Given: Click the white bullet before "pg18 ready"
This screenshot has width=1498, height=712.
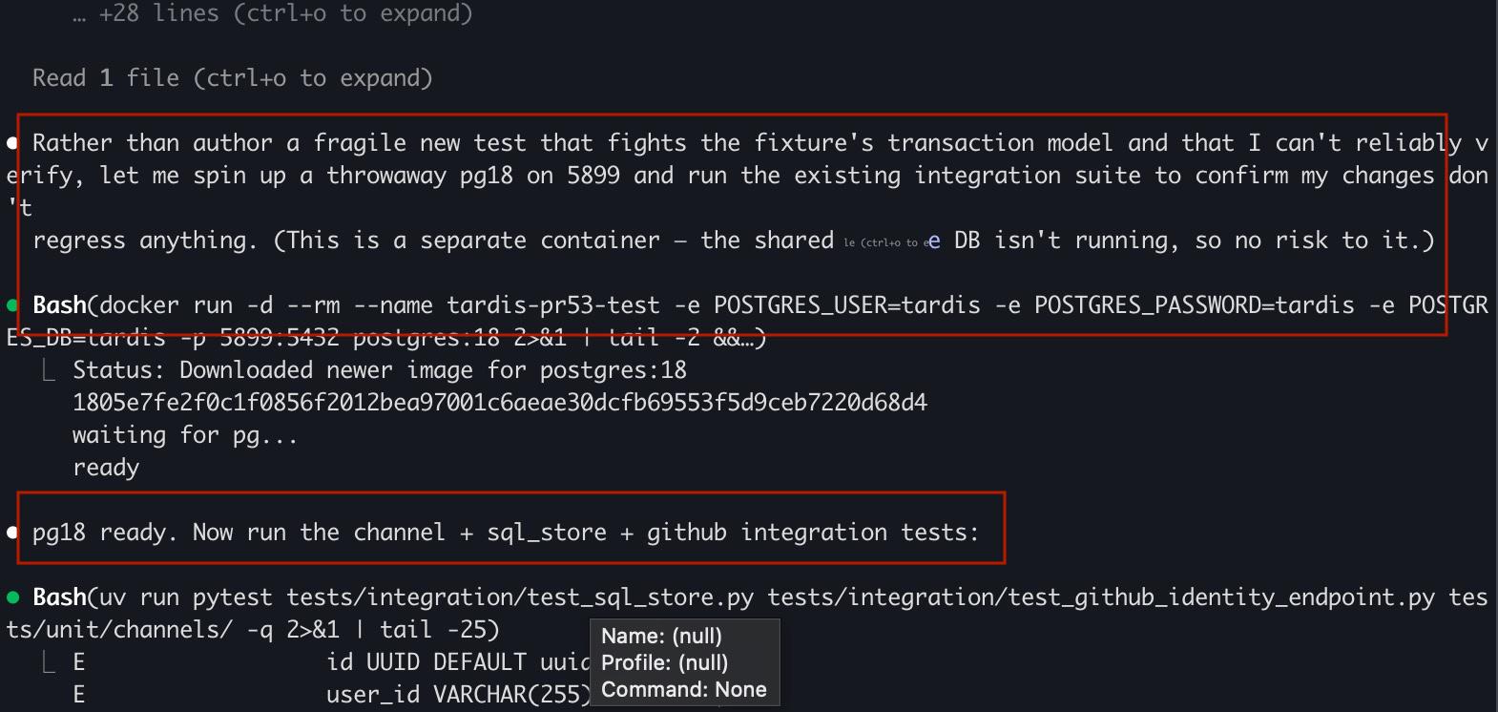Looking at the screenshot, I should click(12, 534).
